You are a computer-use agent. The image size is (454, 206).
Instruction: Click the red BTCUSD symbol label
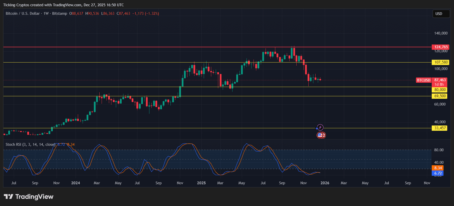tap(423, 80)
